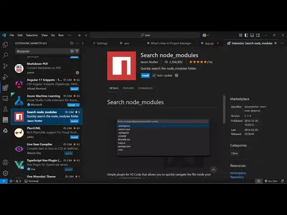
Task: Open the Search view in activity bar
Action: [x=5, y=55]
